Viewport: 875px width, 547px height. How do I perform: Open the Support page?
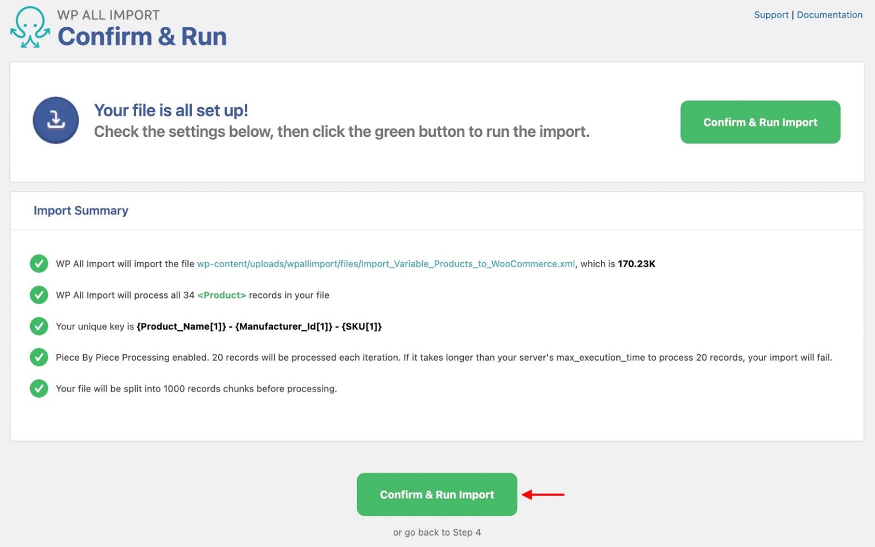coord(771,14)
